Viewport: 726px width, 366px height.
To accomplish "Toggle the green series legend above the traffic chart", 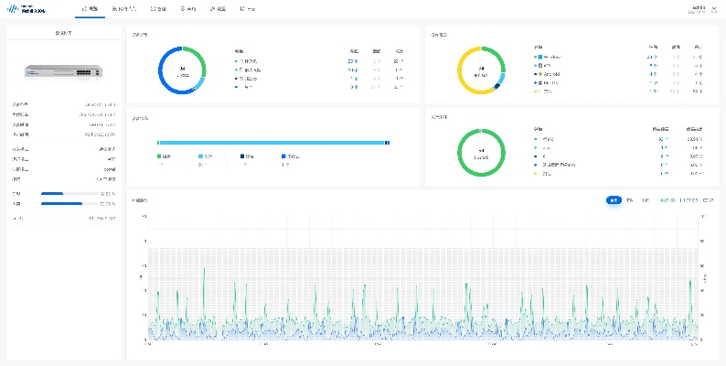I will pos(668,199).
